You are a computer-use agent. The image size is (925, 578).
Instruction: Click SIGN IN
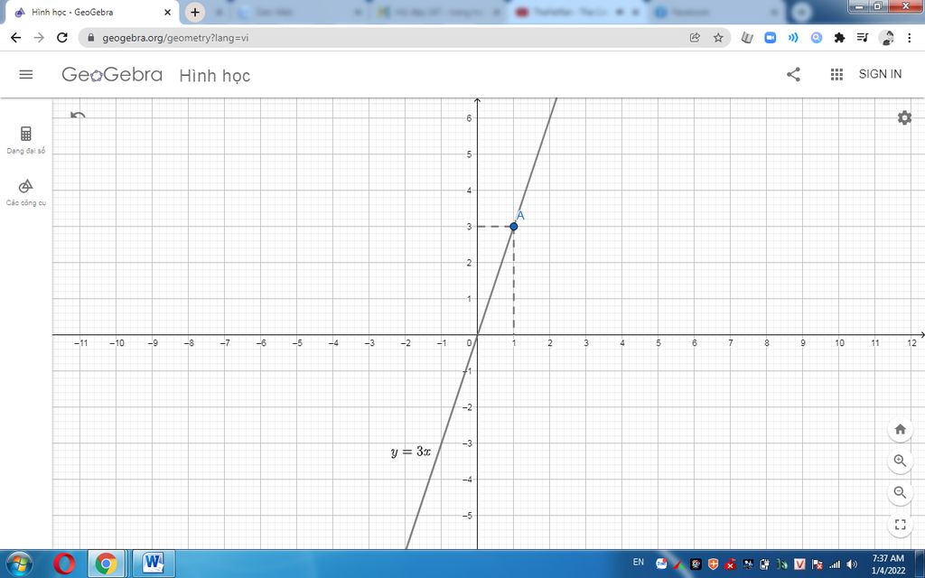[880, 74]
